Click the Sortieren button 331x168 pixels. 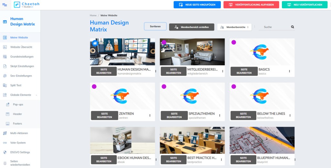click(x=155, y=26)
